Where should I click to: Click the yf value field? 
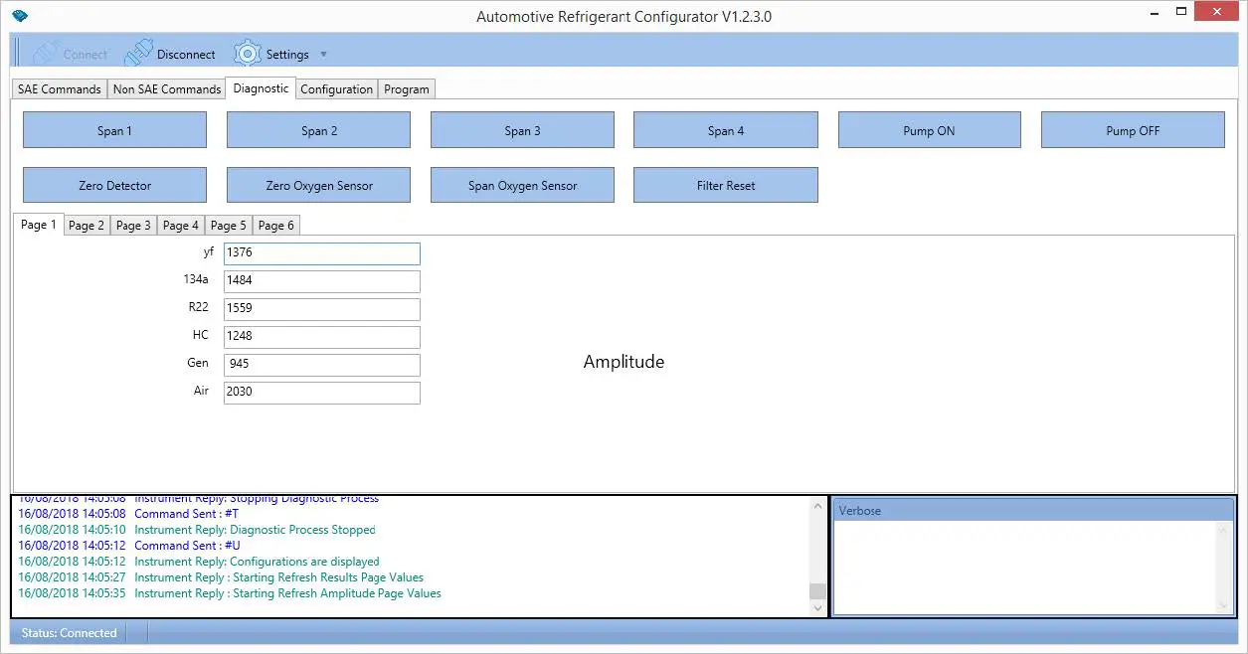(x=322, y=253)
